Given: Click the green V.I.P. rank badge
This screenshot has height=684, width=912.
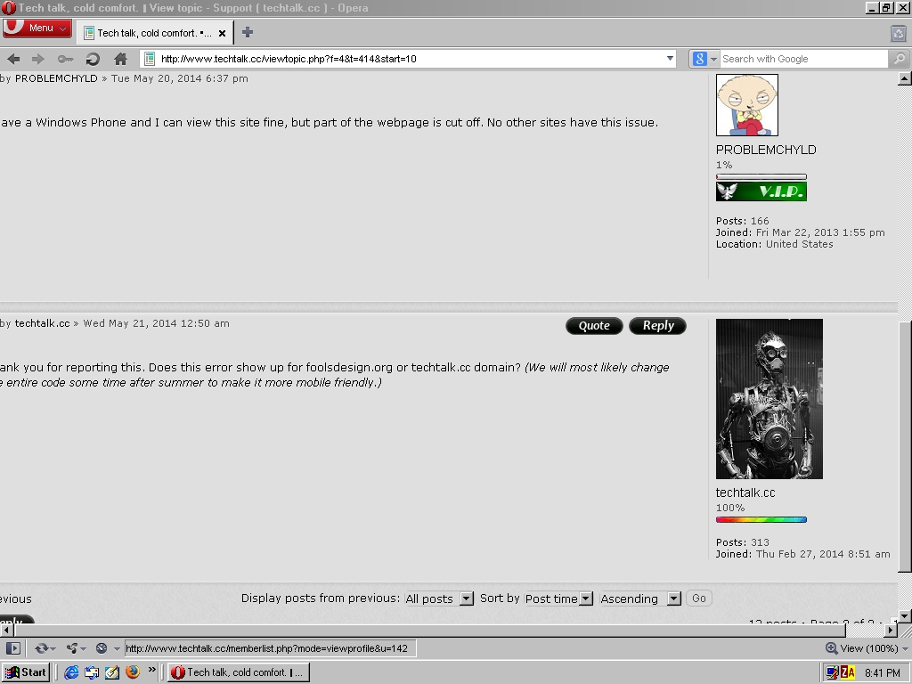Looking at the screenshot, I should click(x=761, y=191).
